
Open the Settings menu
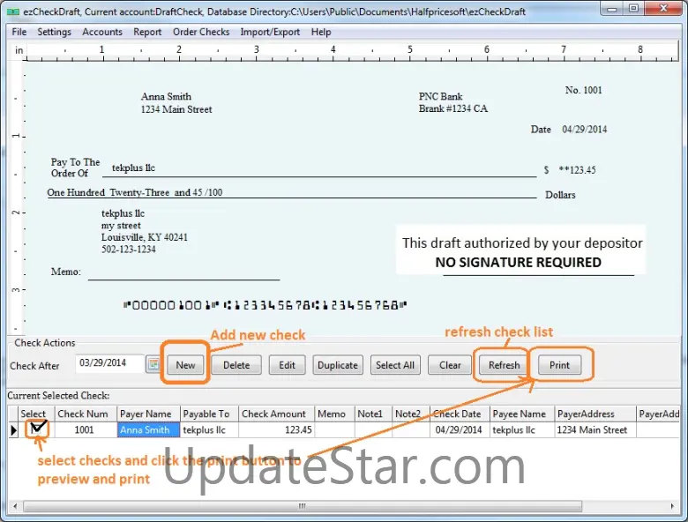point(54,32)
